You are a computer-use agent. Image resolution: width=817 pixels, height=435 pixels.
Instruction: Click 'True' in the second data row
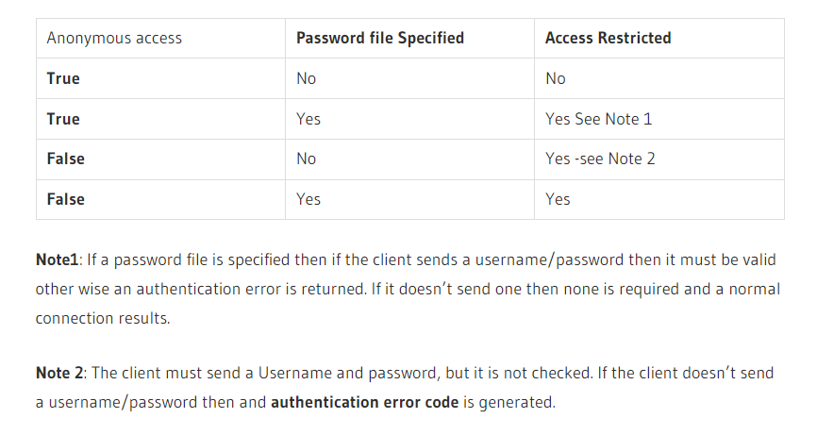[63, 119]
